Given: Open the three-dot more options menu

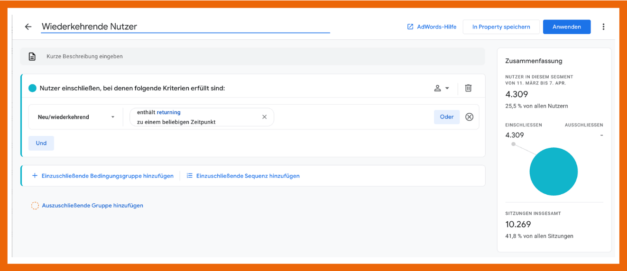Looking at the screenshot, I should pos(603,27).
